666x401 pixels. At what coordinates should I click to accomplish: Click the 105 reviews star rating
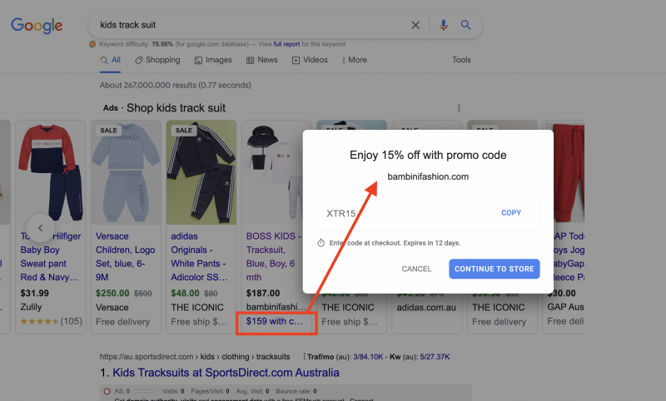(x=51, y=321)
